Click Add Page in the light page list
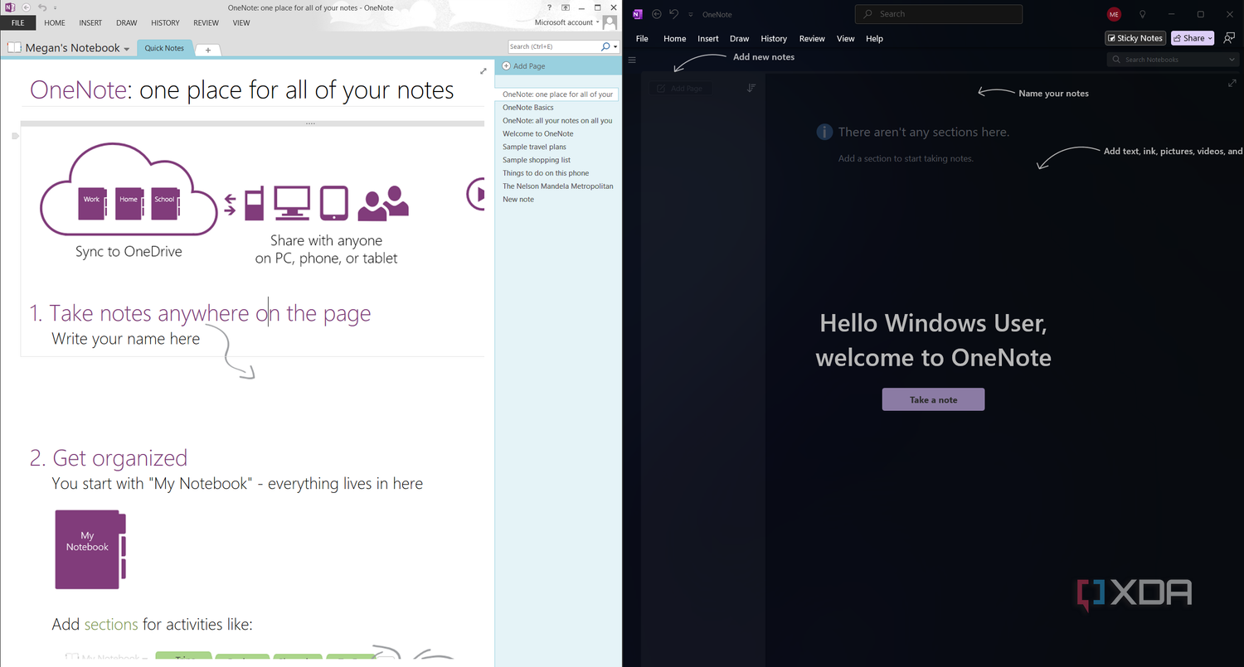 tap(523, 66)
